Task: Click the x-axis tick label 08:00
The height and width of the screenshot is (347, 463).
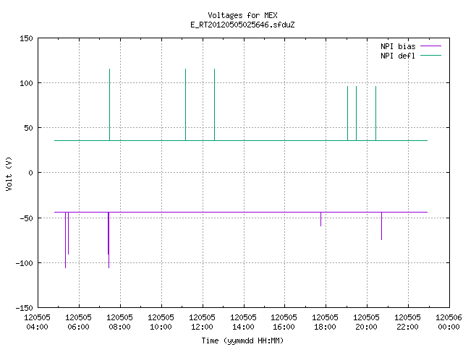Action: [119, 327]
